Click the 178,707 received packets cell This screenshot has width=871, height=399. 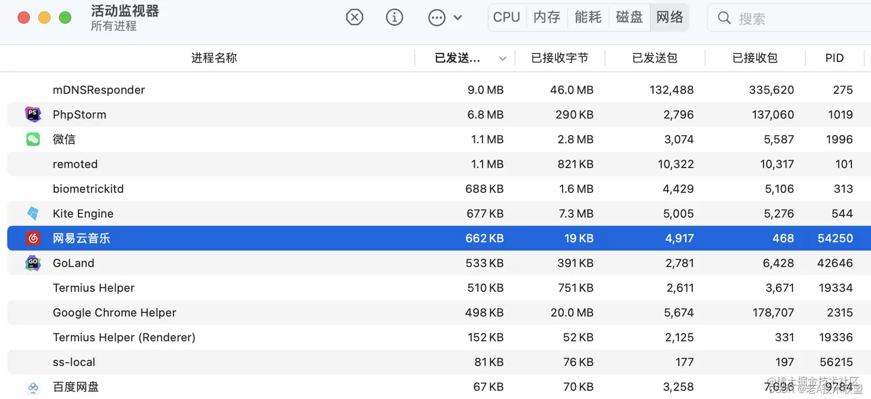(x=773, y=312)
